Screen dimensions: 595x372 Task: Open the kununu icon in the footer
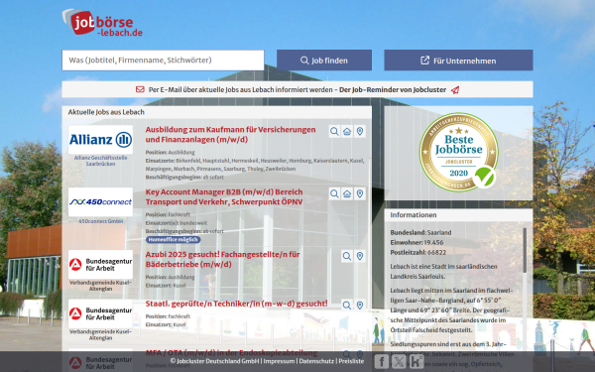pos(416,361)
